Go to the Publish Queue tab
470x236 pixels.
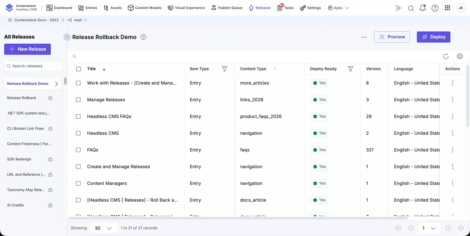click(x=227, y=8)
